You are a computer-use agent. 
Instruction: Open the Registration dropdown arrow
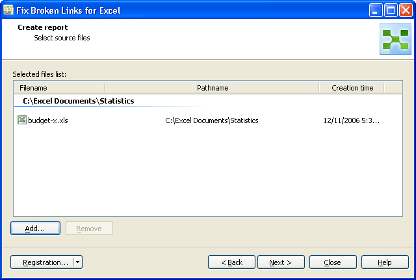(78, 262)
